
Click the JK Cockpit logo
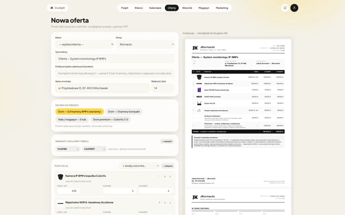pyautogui.click(x=57, y=8)
